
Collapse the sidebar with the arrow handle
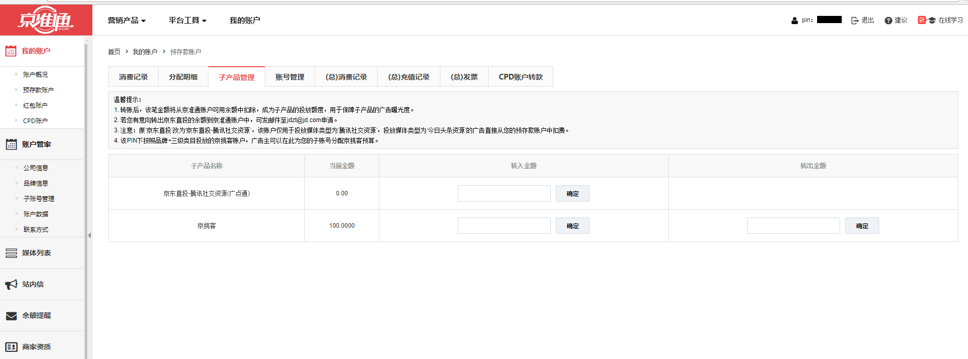coord(89,235)
